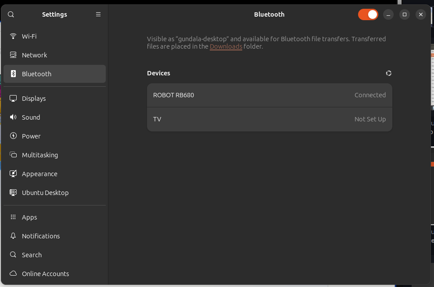Go to Appearance settings

(x=55, y=174)
